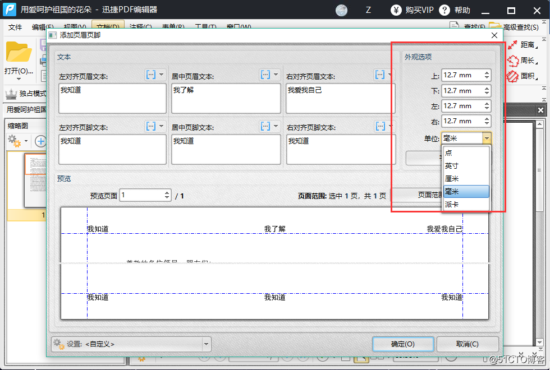Edit the 右对齐页脚文本 field
Viewport: 550px width, 370px height.
(x=341, y=149)
